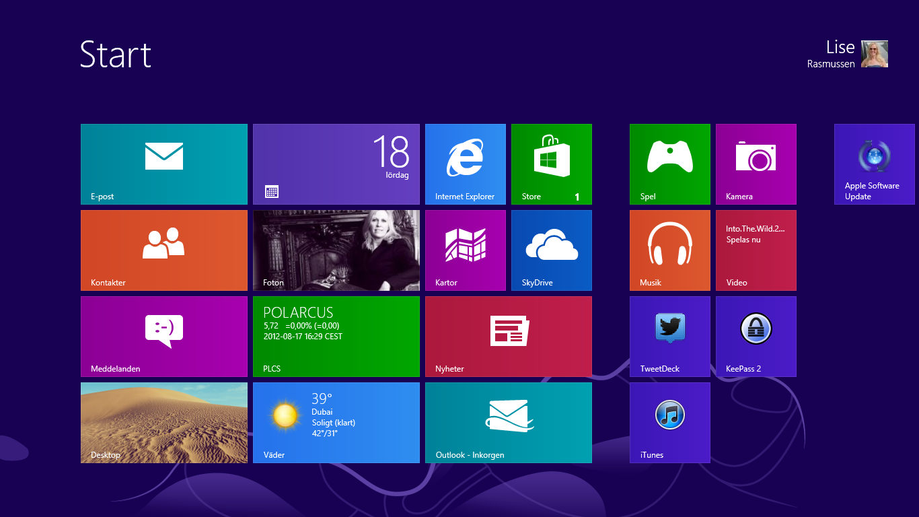919x517 pixels.
Task: Click the user name Lise
Action: click(x=840, y=47)
